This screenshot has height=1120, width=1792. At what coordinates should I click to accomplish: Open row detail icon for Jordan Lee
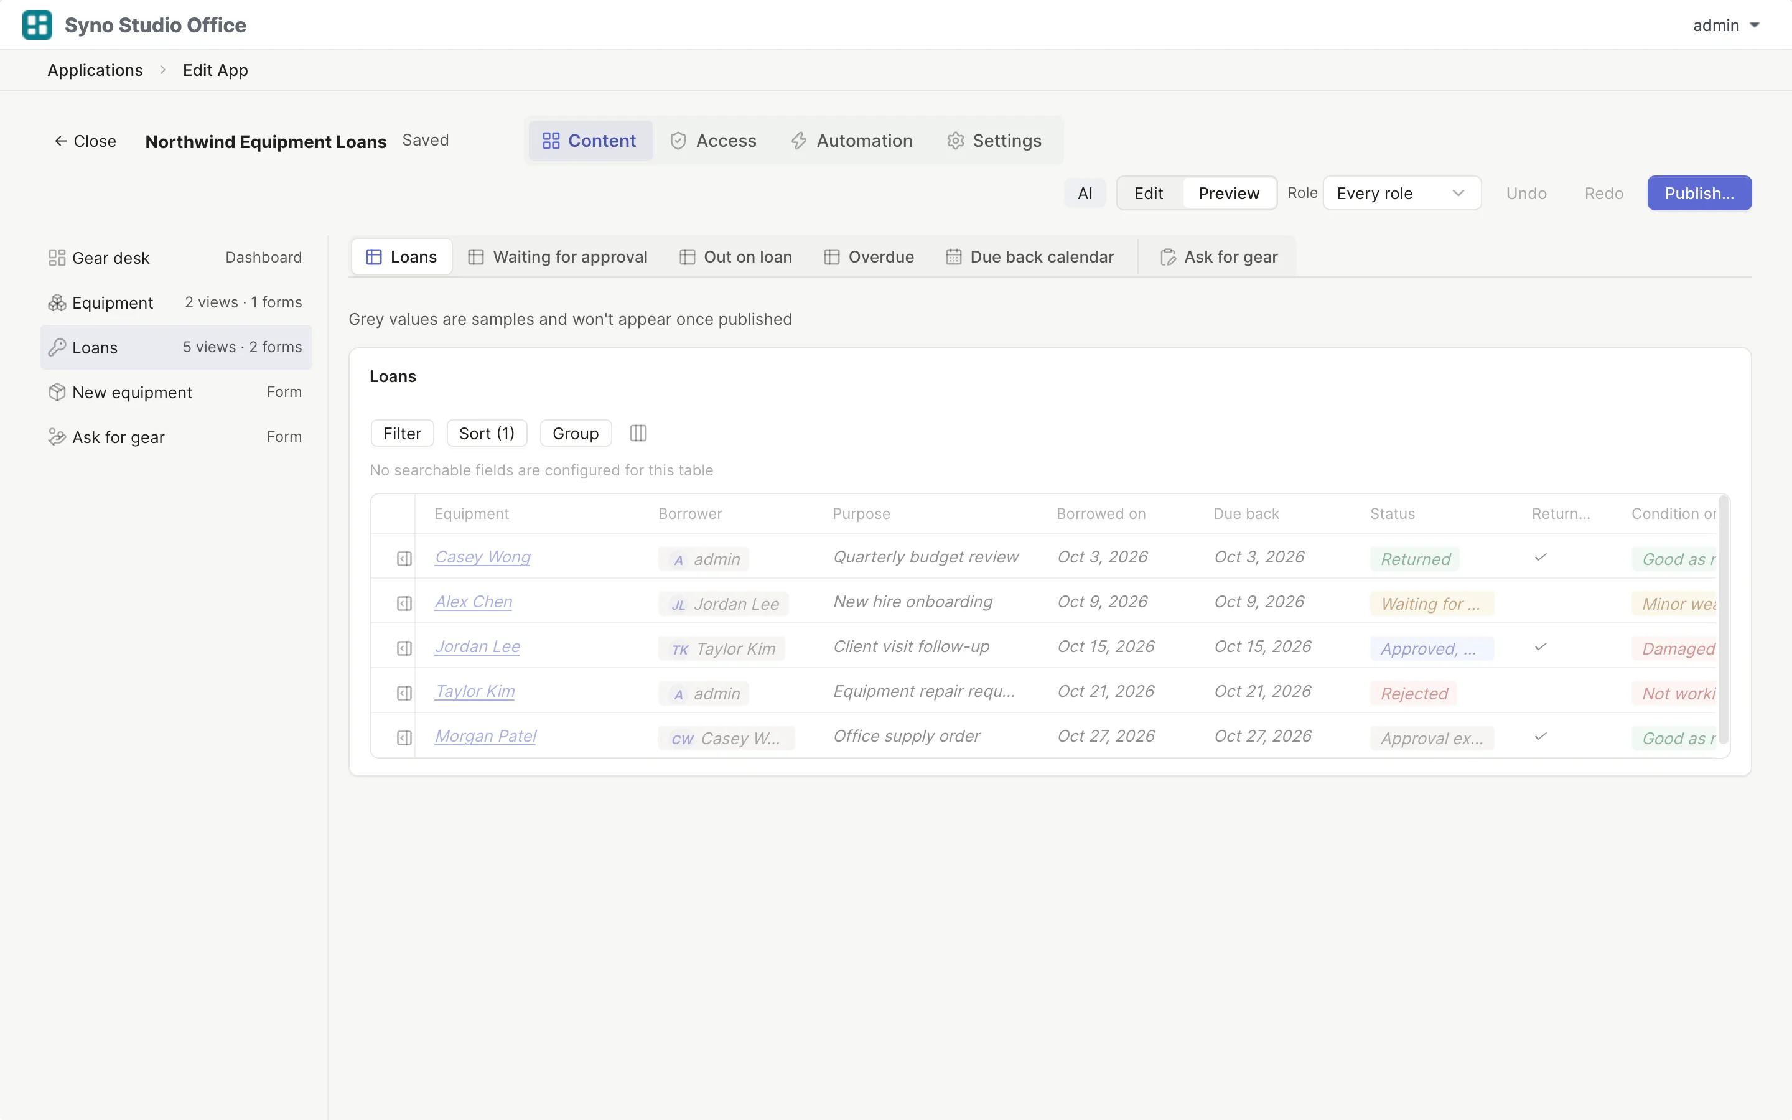(x=404, y=648)
